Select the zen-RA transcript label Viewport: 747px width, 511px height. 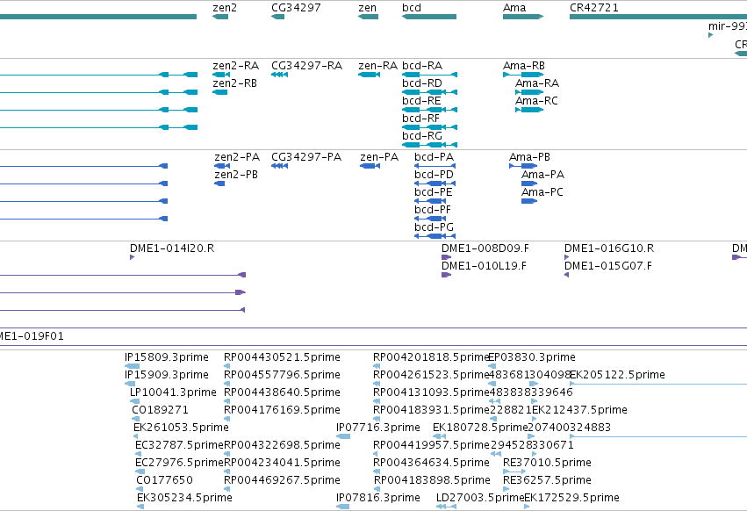[377, 65]
